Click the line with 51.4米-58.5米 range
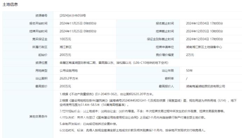This screenshot has width=242, height=138. point(94,105)
